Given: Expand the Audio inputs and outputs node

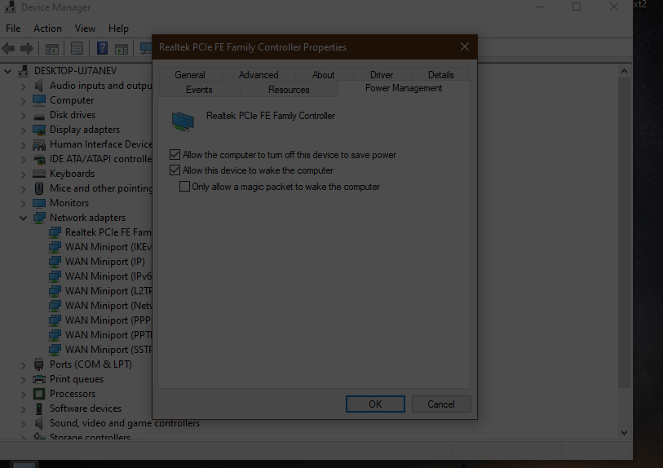Looking at the screenshot, I should (24, 86).
